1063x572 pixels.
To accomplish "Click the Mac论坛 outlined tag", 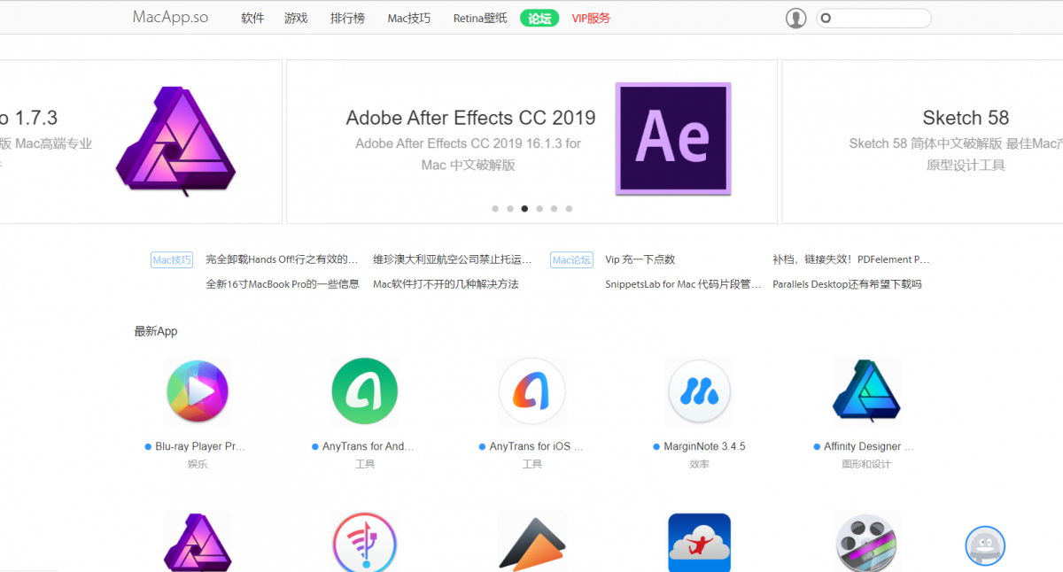I will (571, 259).
